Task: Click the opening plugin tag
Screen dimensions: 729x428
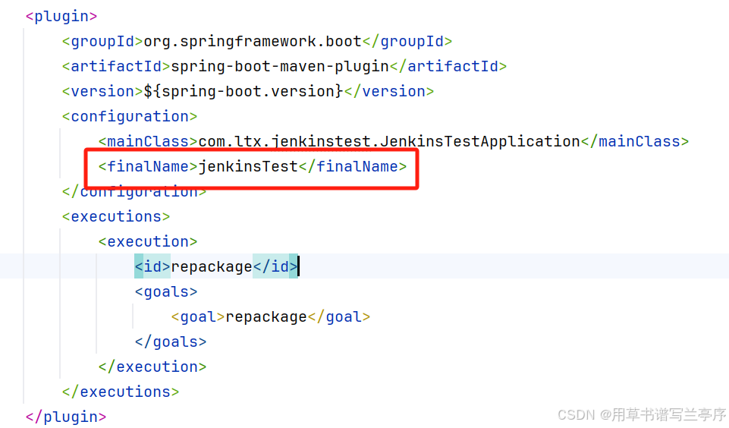Action: pos(61,16)
